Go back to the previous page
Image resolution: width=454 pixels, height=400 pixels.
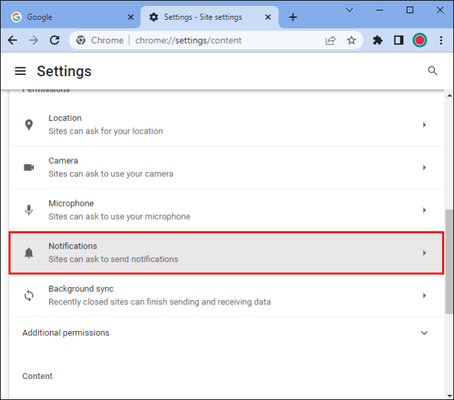click(13, 40)
